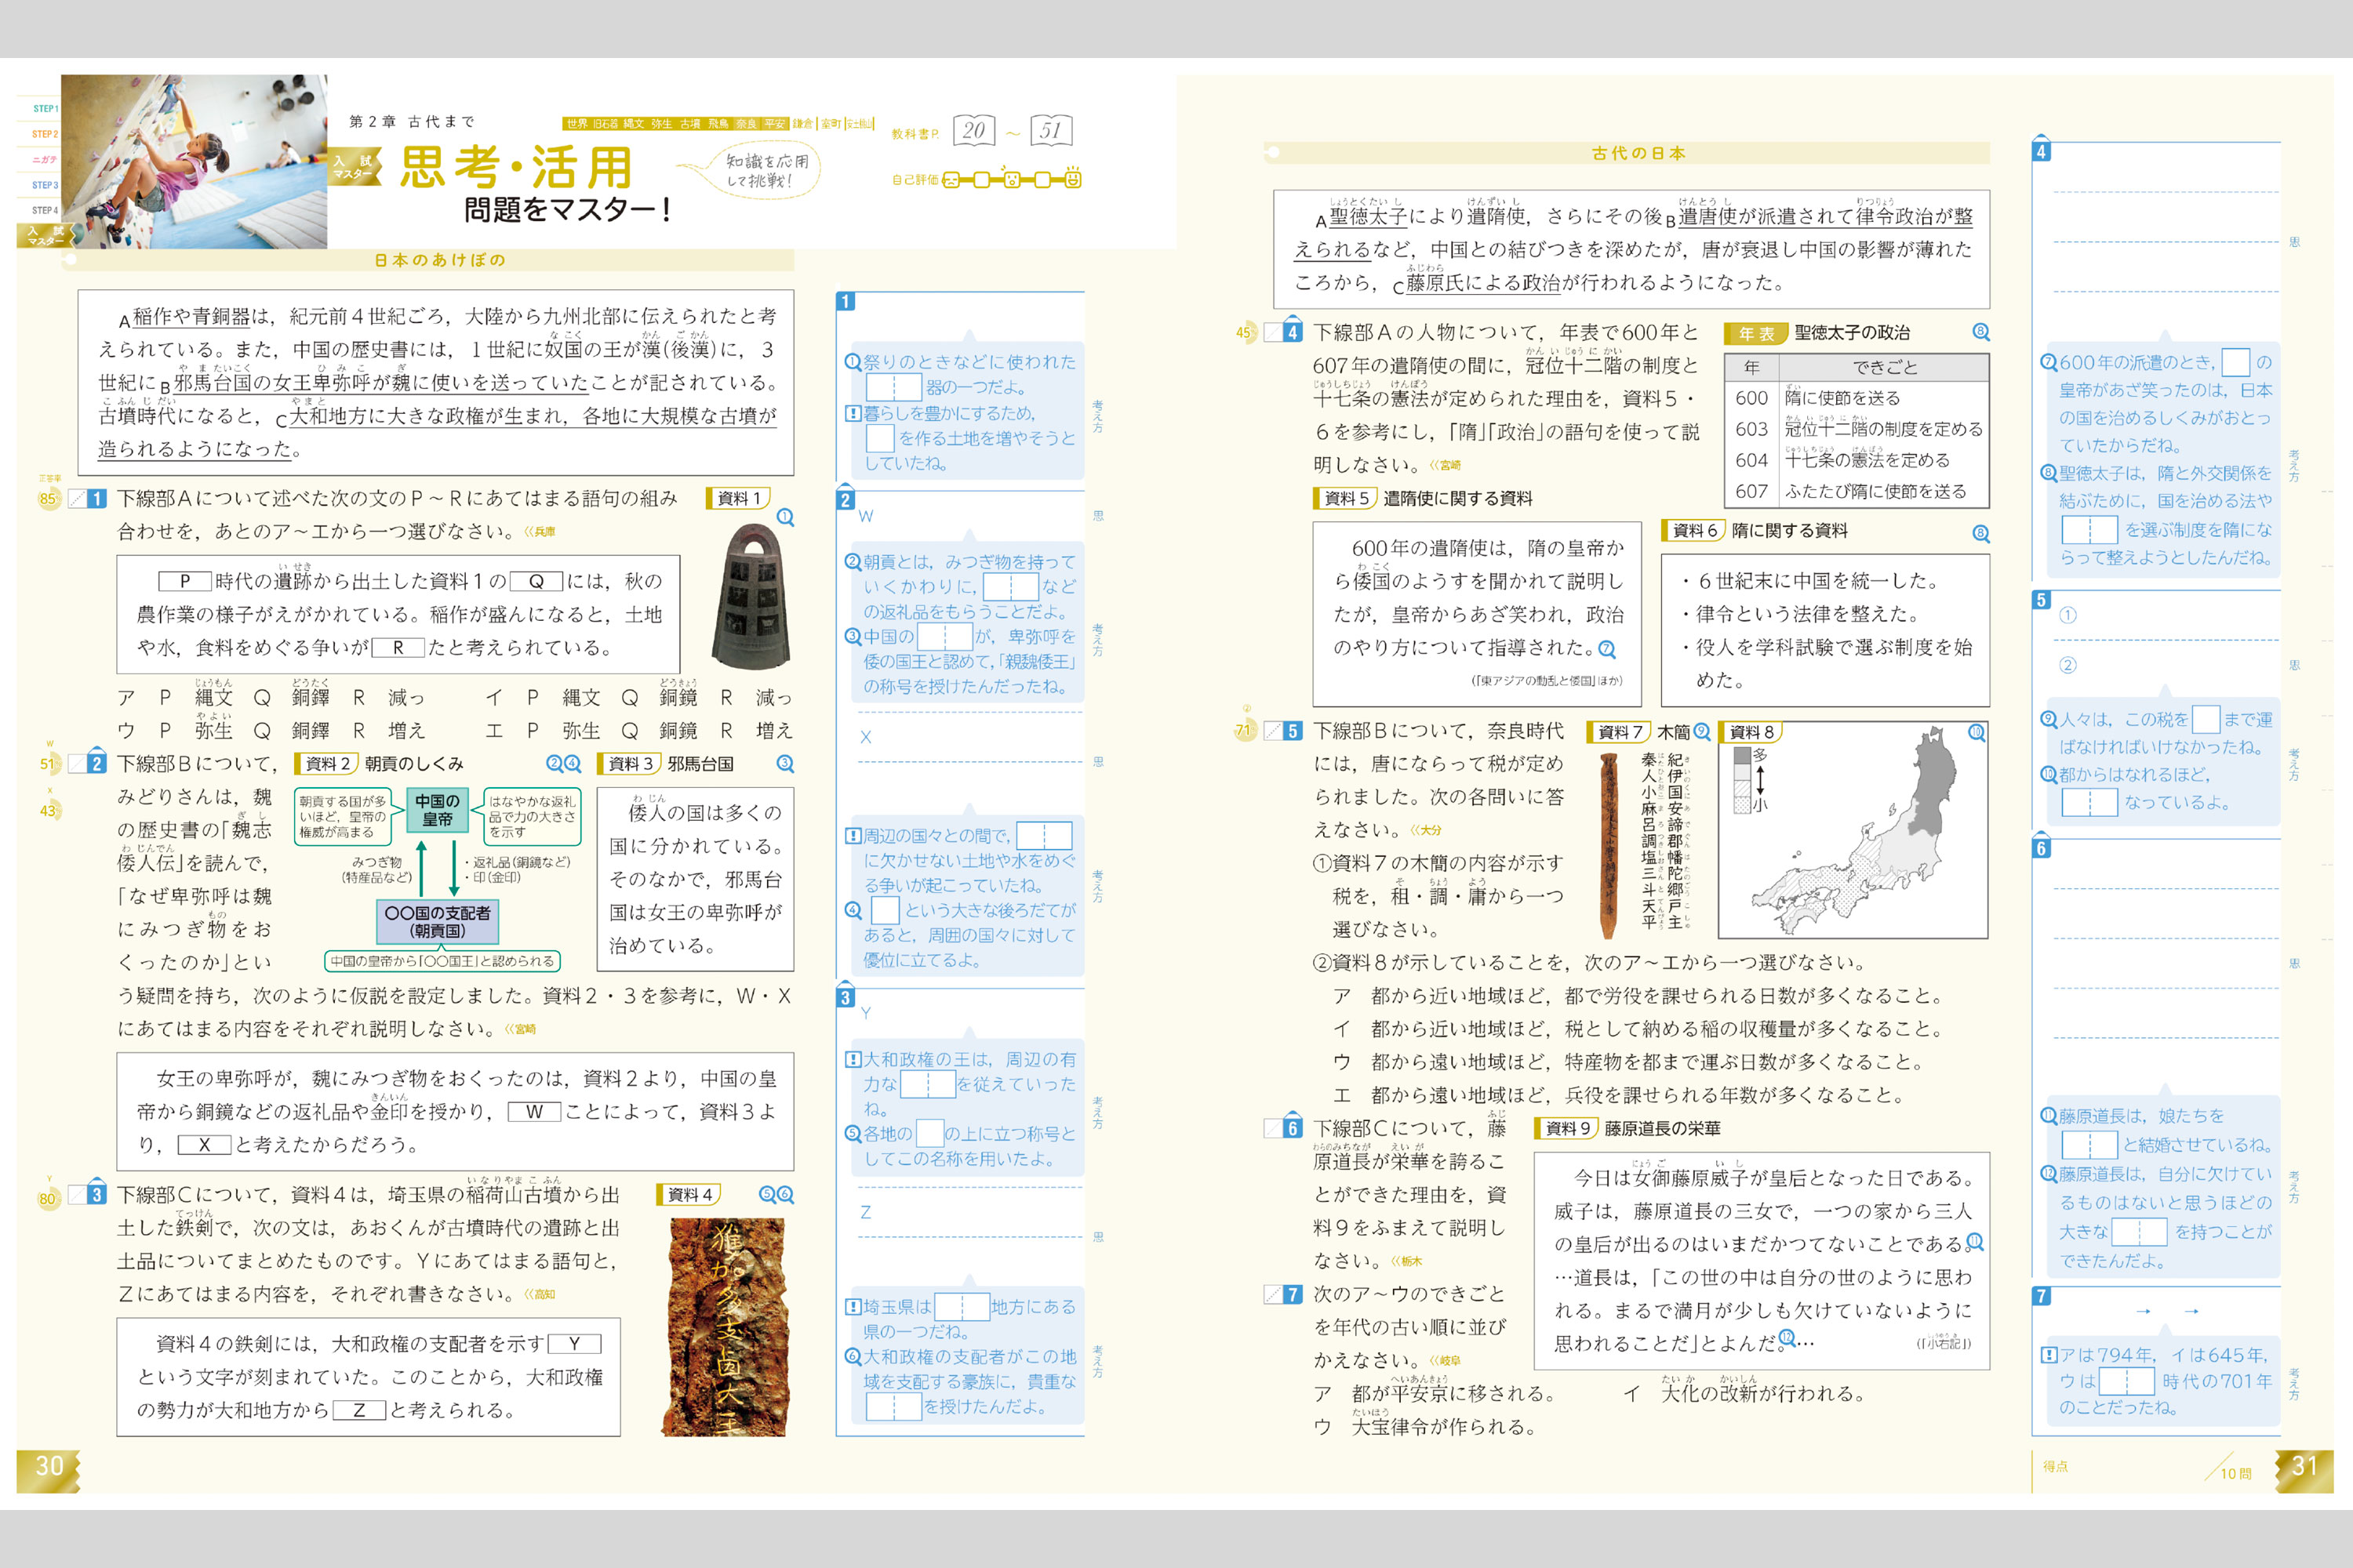
Task: Click the 中国の皇帝 box in the diagram
Action: click(x=437, y=810)
